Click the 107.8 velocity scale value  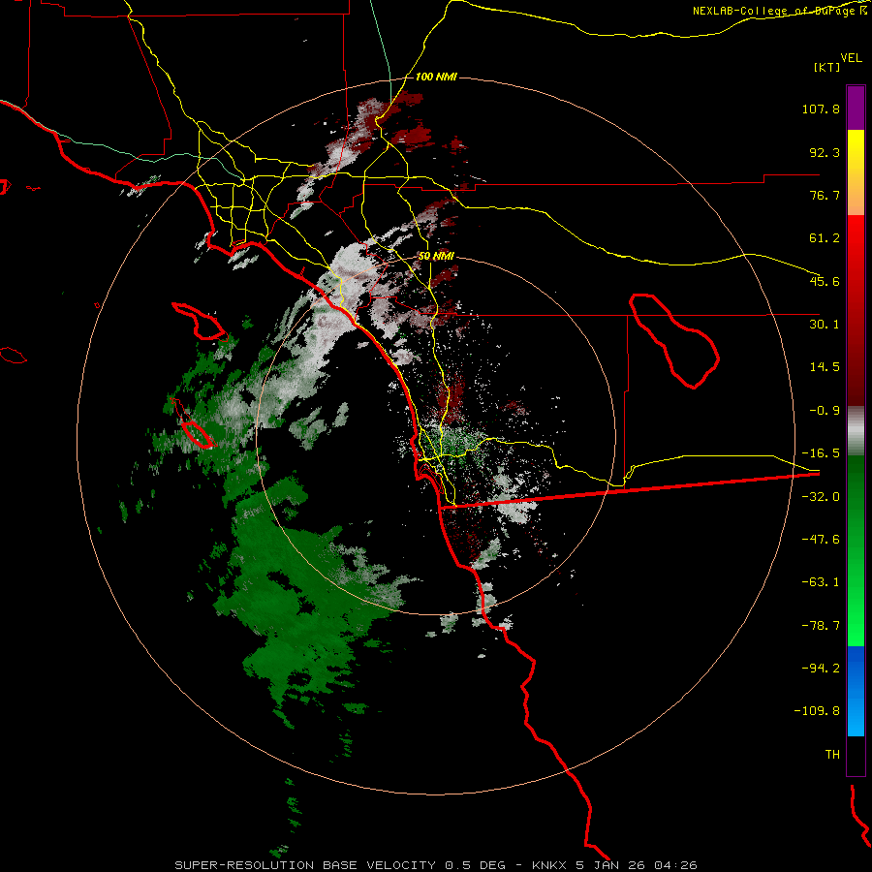(x=821, y=109)
